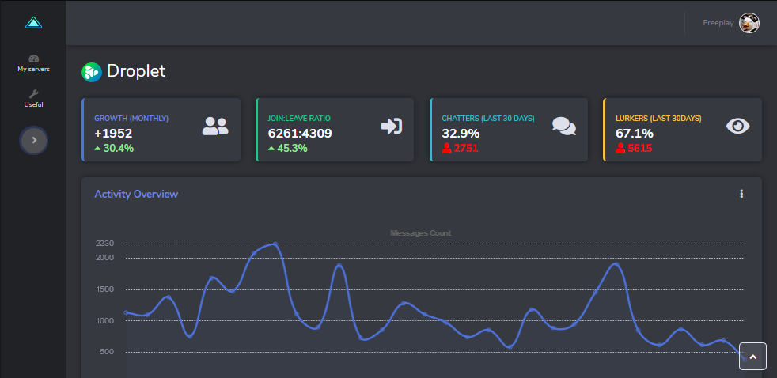Toggle the Messages Count chart legend
The image size is (777, 378).
click(420, 232)
